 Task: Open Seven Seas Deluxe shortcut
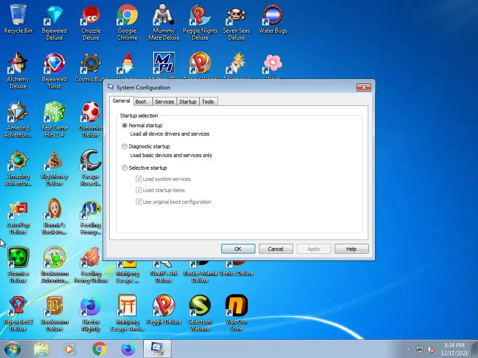[237, 22]
